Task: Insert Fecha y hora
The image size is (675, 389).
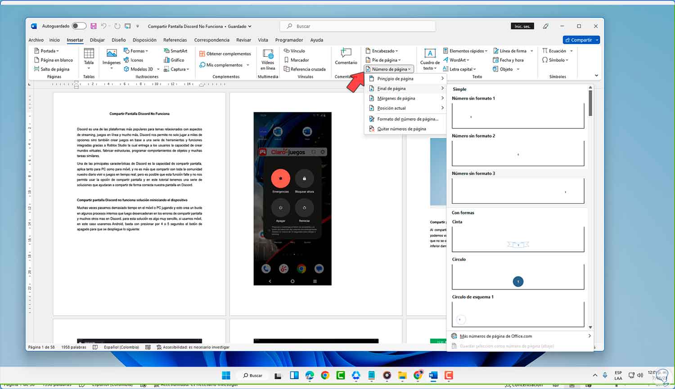Action: tap(508, 60)
